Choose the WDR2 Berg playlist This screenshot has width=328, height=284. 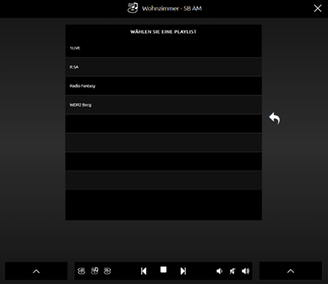pyautogui.click(x=164, y=105)
